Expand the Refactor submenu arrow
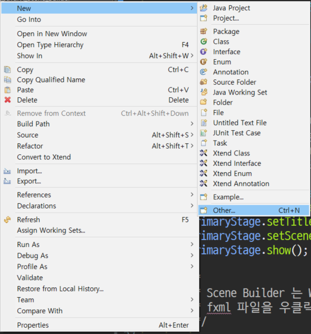 [x=192, y=146]
